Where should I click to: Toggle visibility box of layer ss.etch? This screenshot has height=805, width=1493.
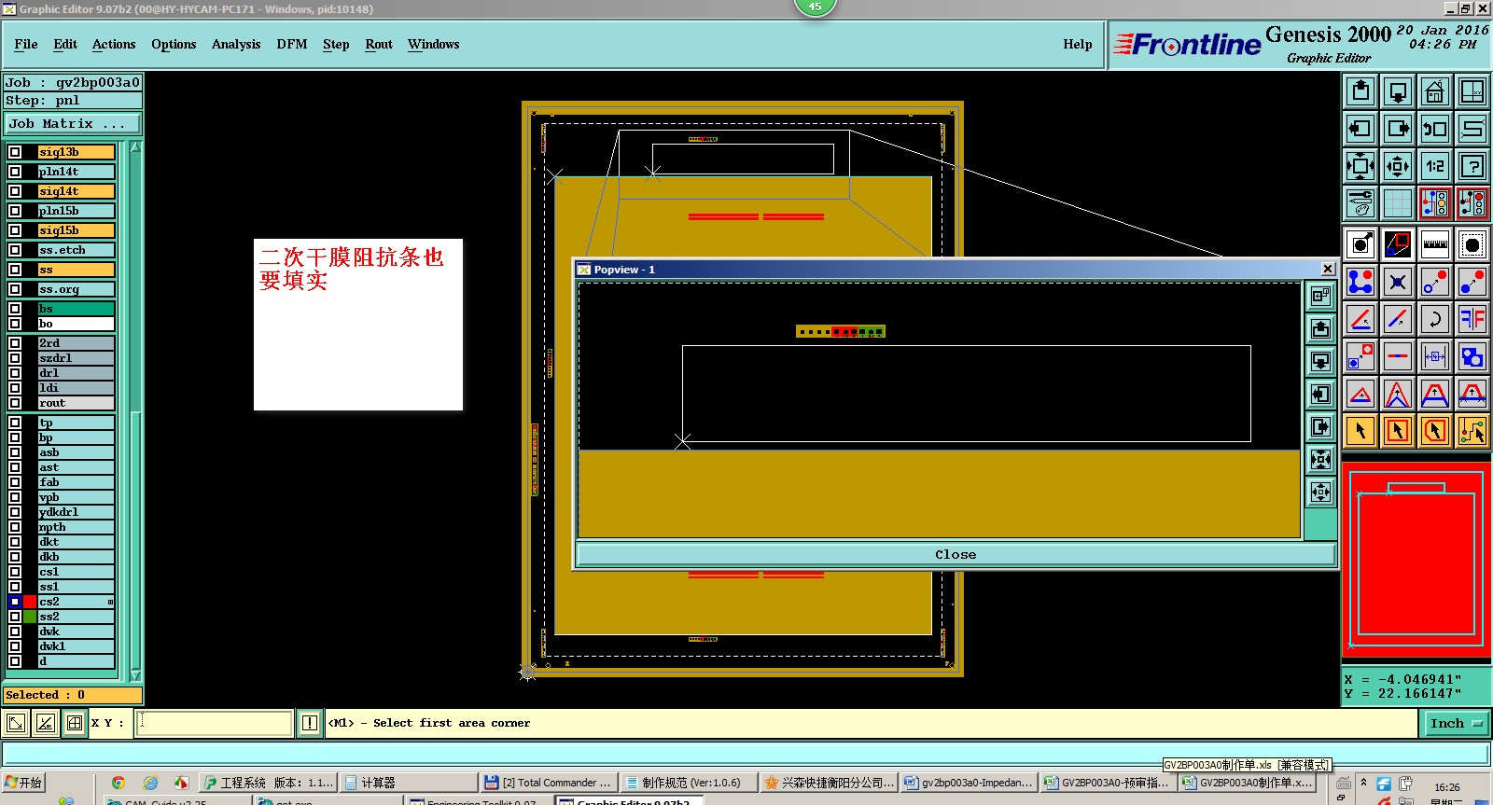point(15,250)
